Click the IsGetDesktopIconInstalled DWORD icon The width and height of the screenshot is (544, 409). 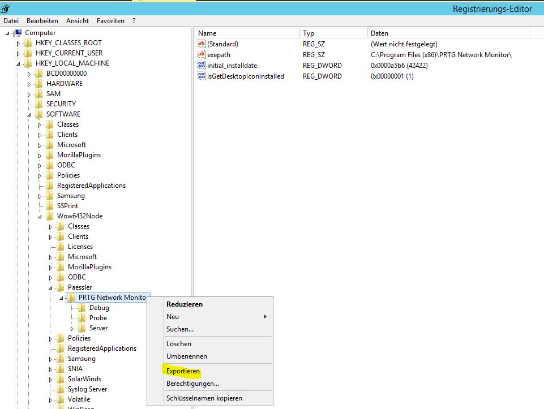201,76
